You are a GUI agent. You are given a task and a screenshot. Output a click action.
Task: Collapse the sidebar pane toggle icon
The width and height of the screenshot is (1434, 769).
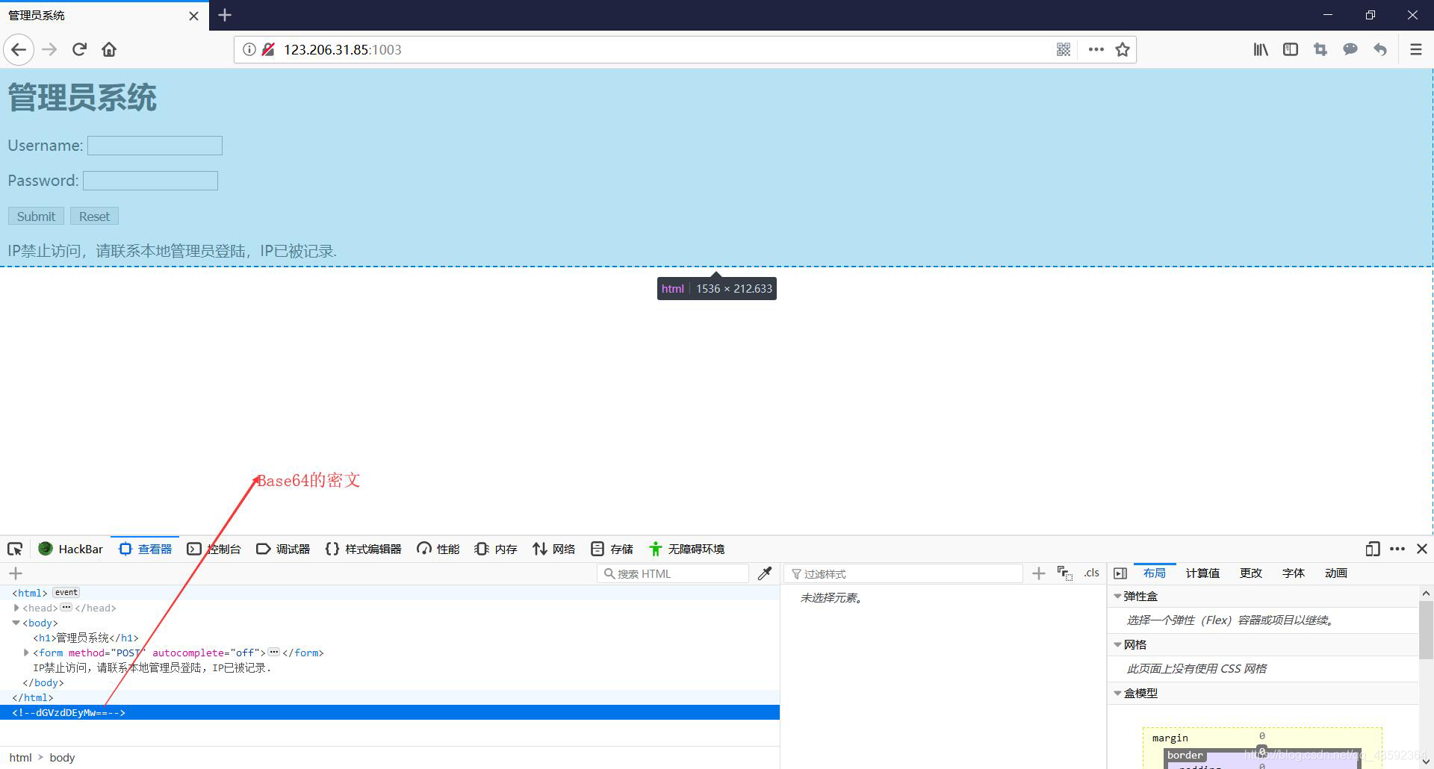[1120, 573]
